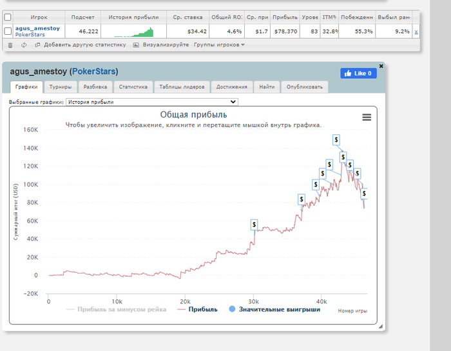Open the Разбивка tab
This screenshot has height=351, width=451.
click(x=95, y=87)
